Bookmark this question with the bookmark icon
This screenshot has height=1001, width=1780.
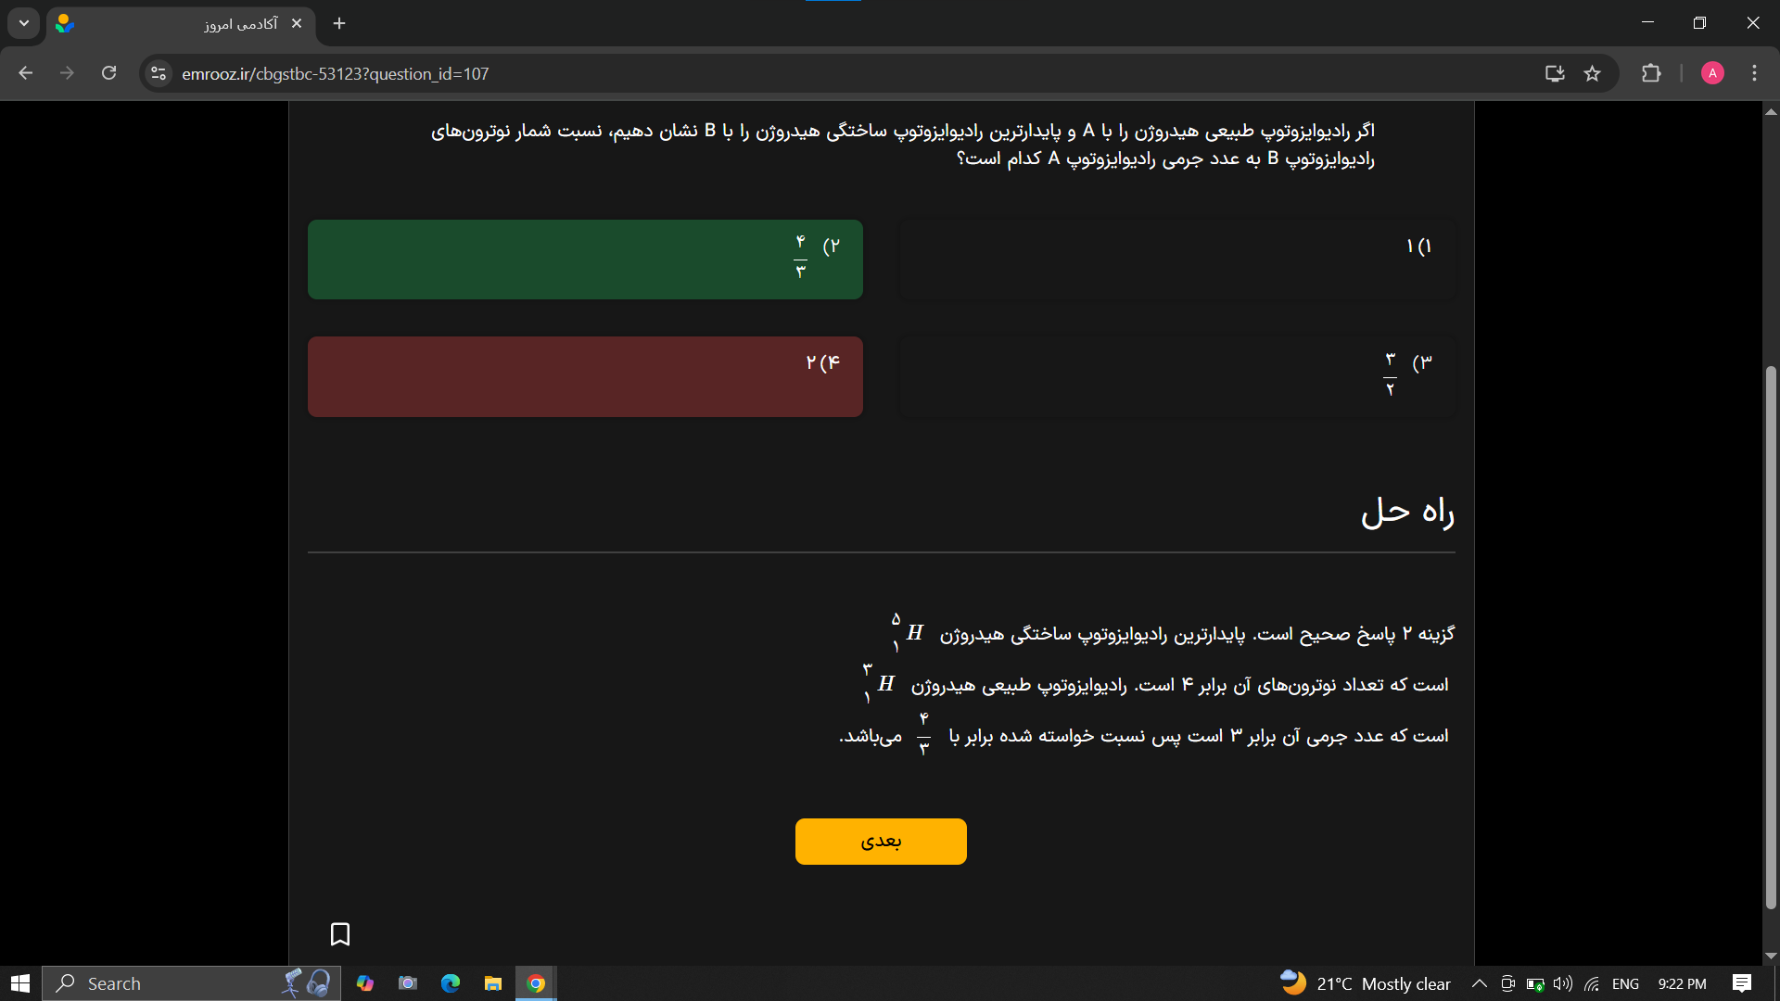point(340,933)
